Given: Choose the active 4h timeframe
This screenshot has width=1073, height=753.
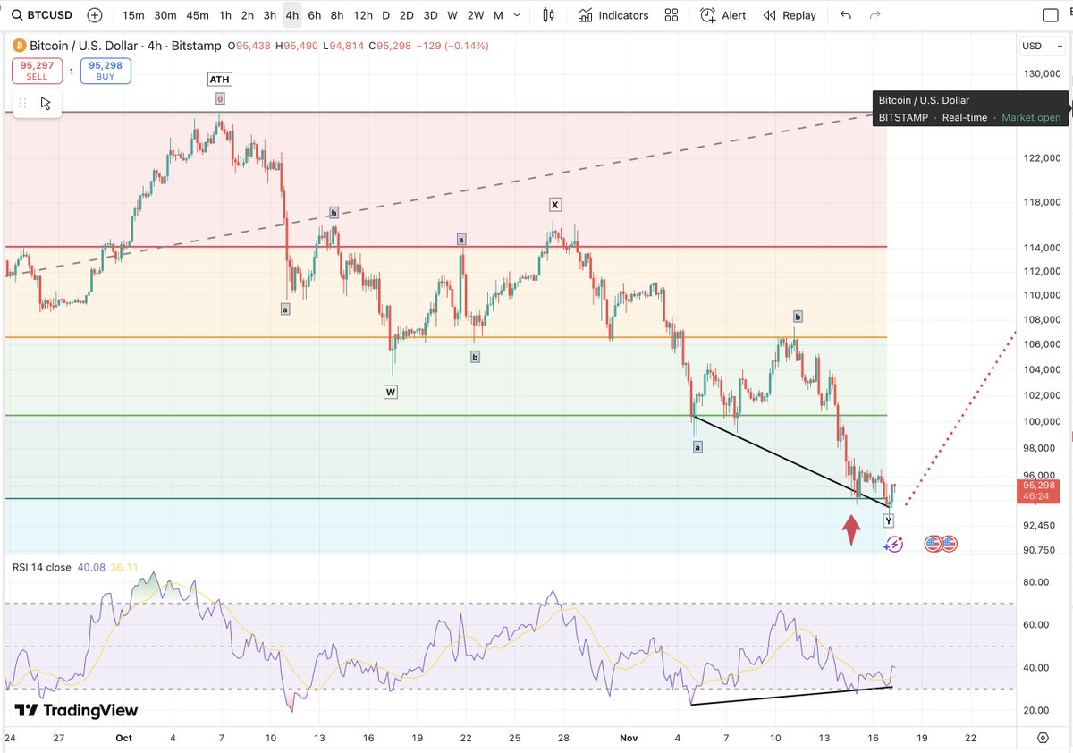Looking at the screenshot, I should (292, 15).
